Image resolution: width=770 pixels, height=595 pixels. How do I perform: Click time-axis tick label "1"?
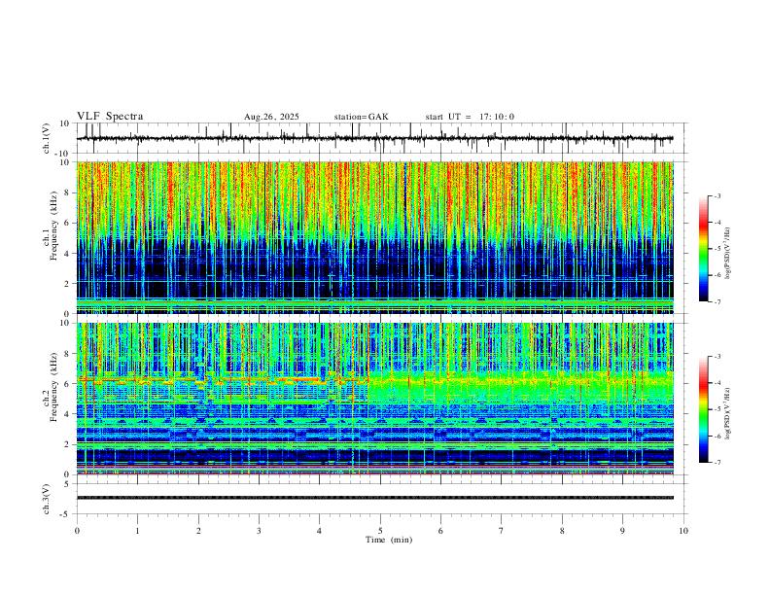(137, 531)
